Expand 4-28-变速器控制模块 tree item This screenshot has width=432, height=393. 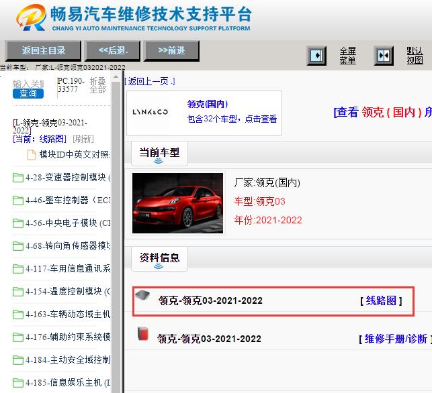pos(68,177)
